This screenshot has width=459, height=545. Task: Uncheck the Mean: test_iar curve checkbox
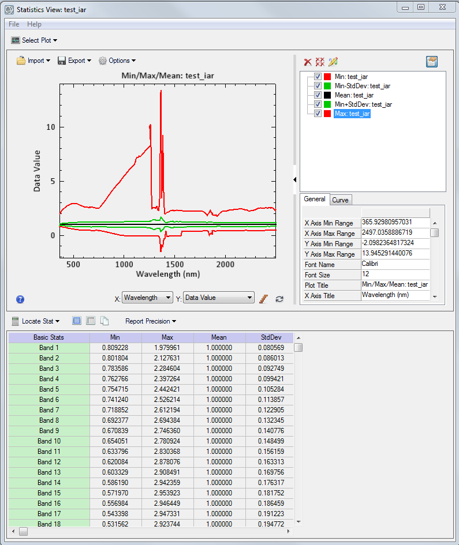click(318, 95)
